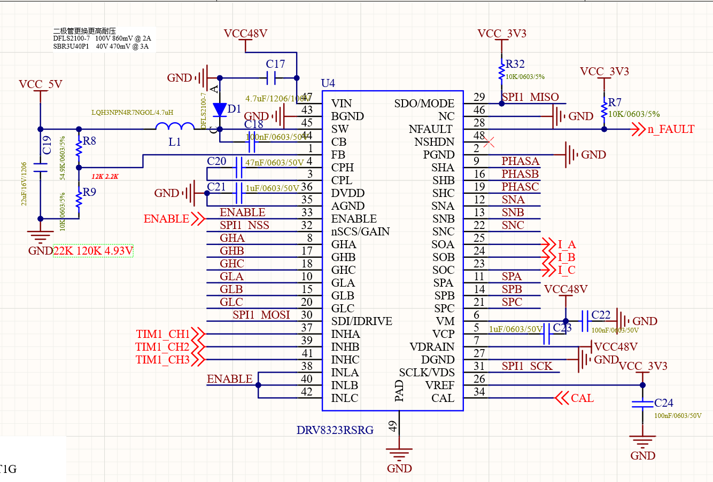The height and width of the screenshot is (482, 713).
Task: Click the NFAULT pin name
Action: coord(431,129)
